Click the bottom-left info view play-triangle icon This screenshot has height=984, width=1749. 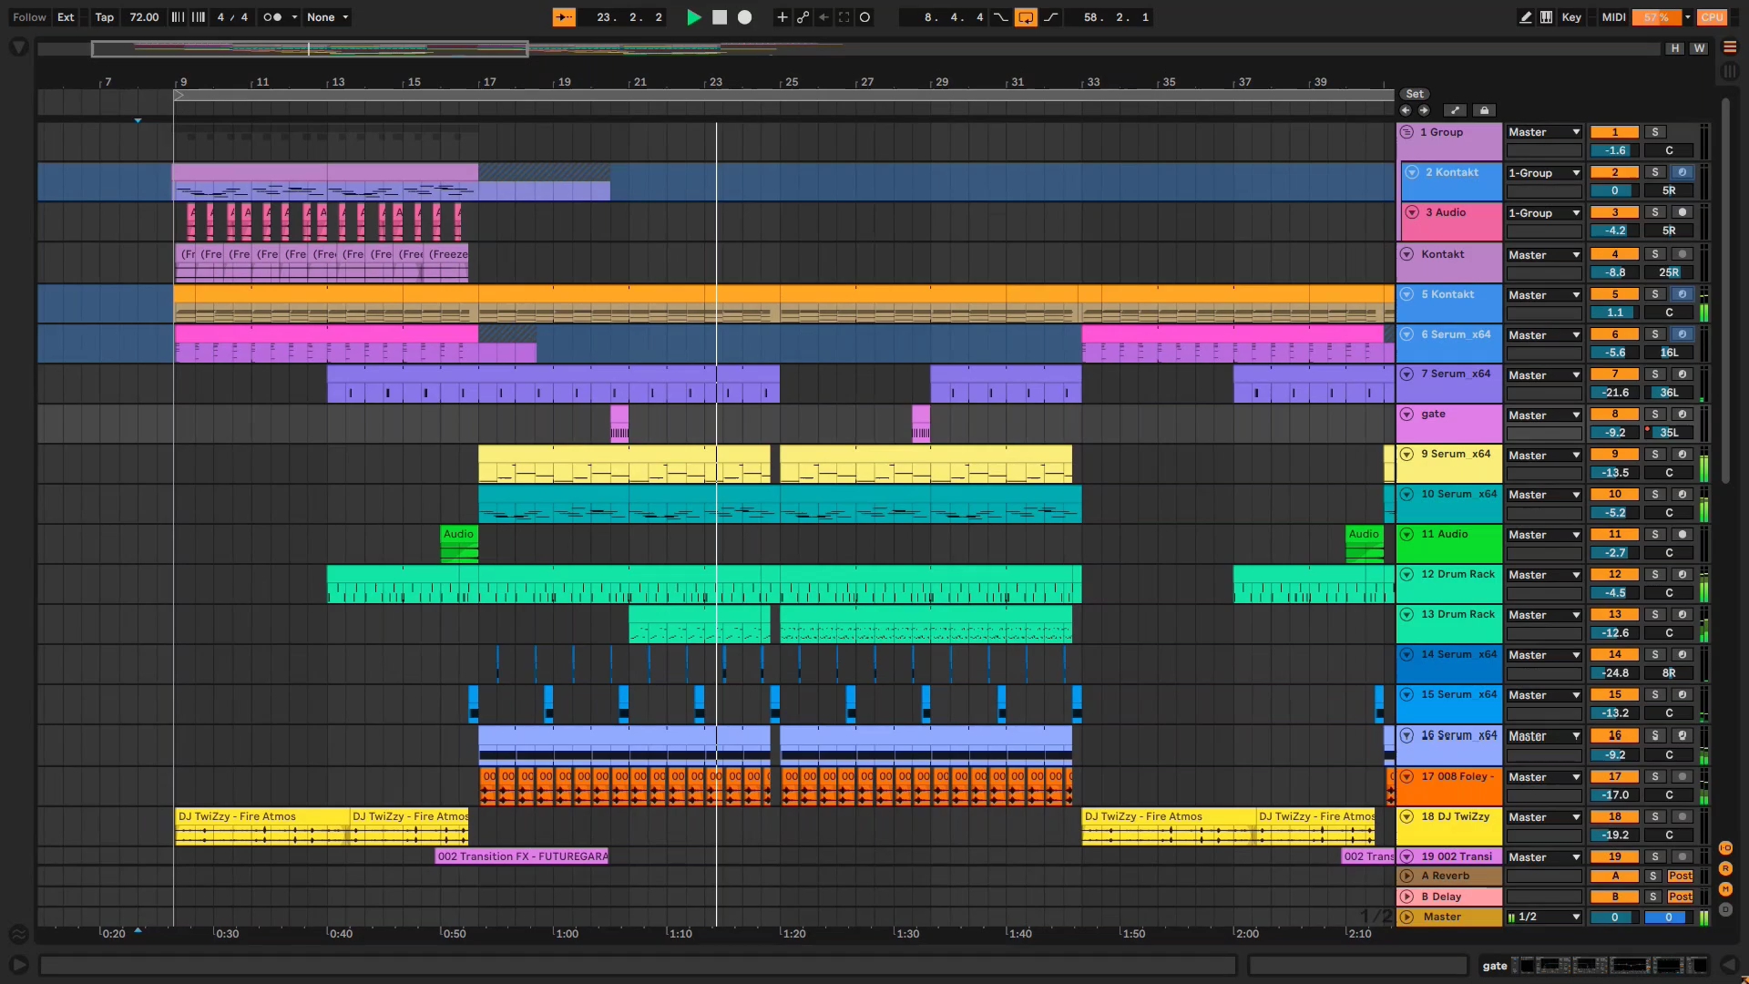tap(18, 965)
